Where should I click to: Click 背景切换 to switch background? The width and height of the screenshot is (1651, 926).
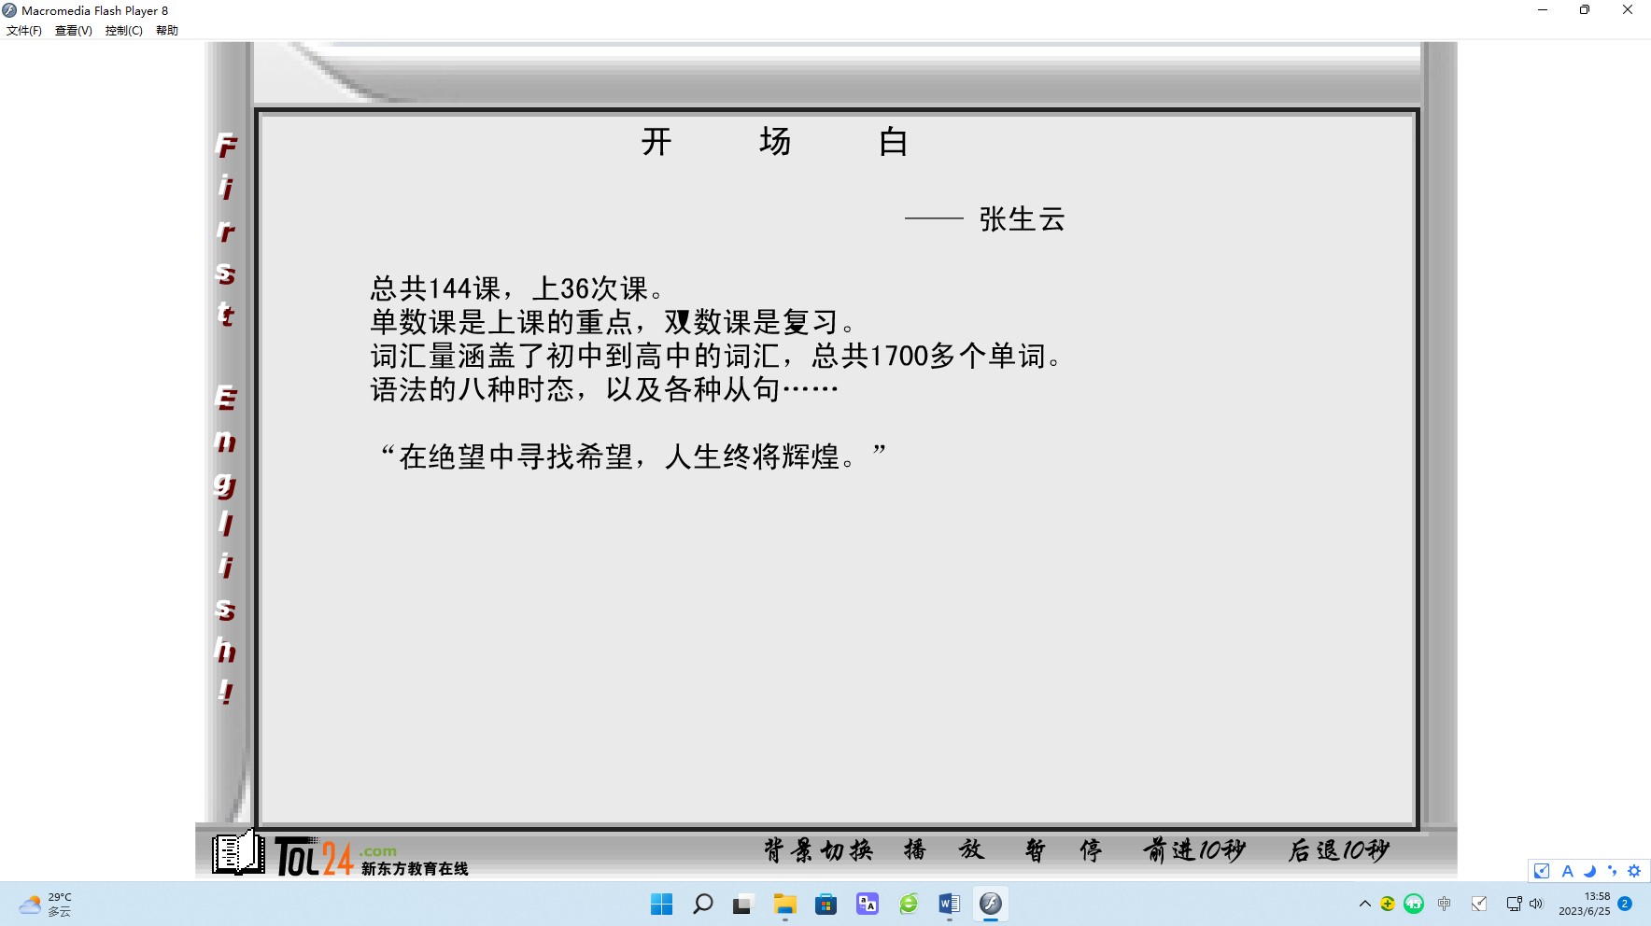[818, 849]
